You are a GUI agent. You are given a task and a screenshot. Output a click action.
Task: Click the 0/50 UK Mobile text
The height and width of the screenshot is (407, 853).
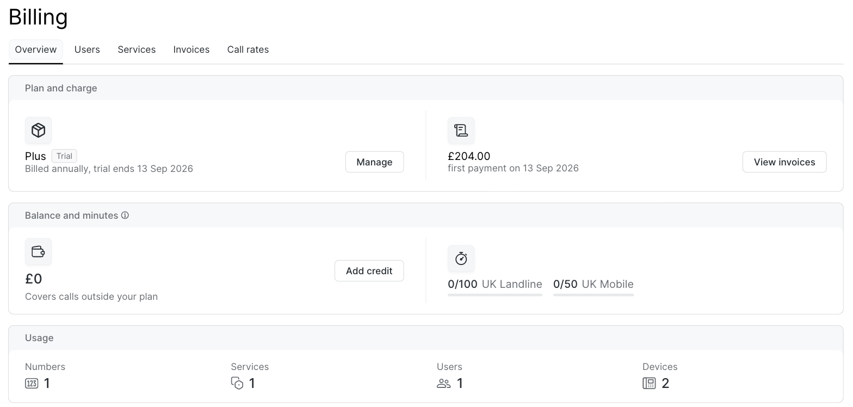pos(594,284)
